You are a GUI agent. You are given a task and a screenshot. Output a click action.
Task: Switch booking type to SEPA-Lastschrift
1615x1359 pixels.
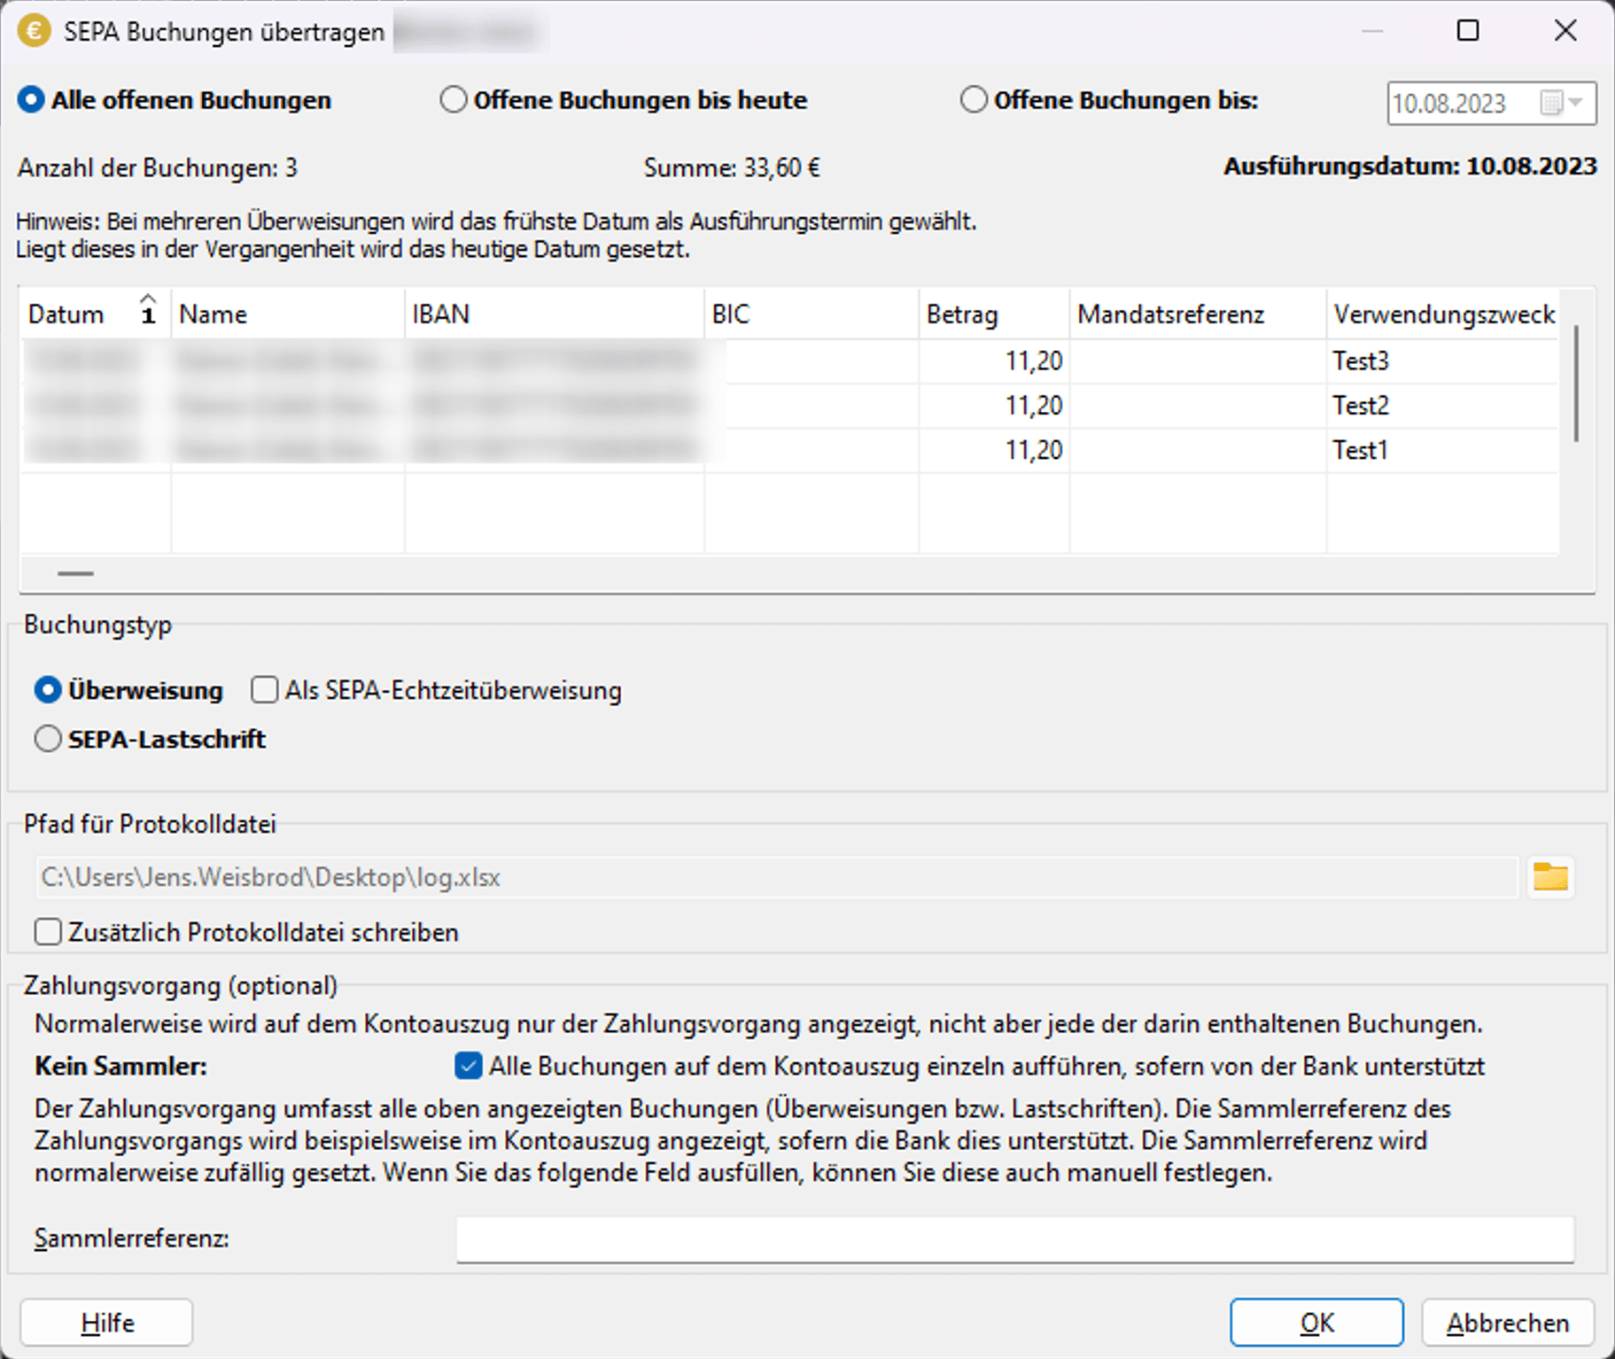[x=48, y=739]
